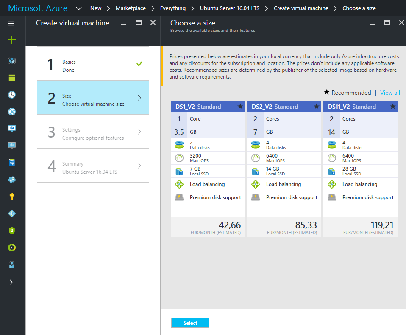Open the clock Recent icon in sidebar
Screen dimensions: 406x335
point(11,95)
